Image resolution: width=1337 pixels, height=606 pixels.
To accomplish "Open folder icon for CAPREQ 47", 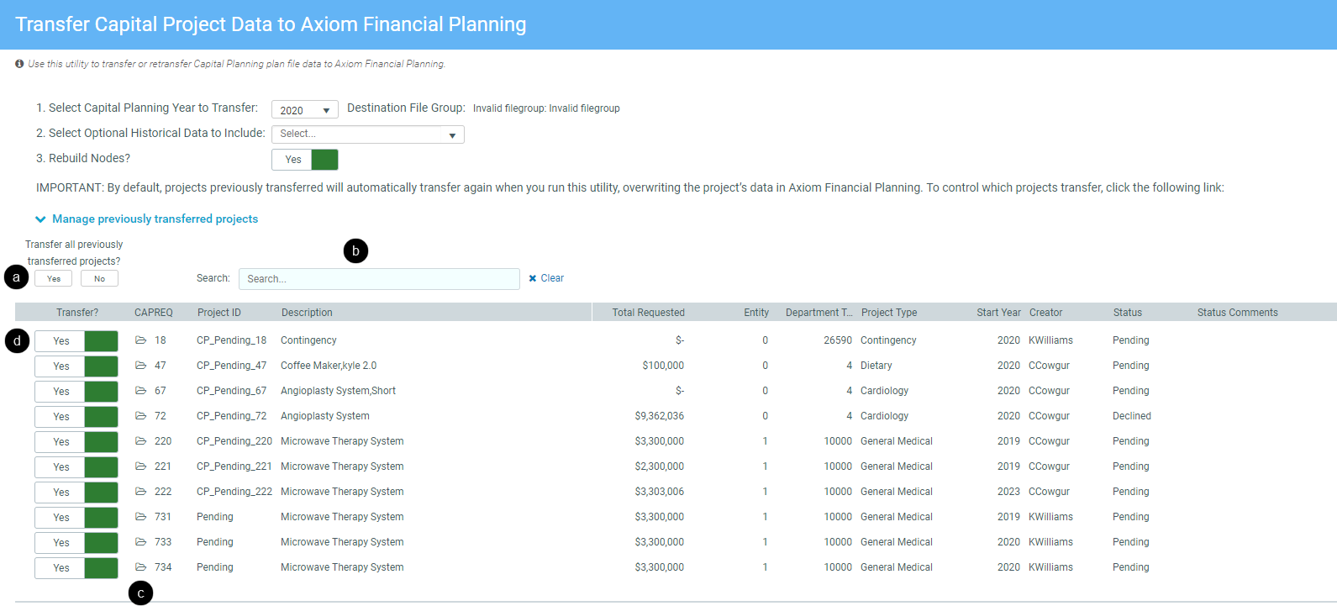I will (141, 366).
